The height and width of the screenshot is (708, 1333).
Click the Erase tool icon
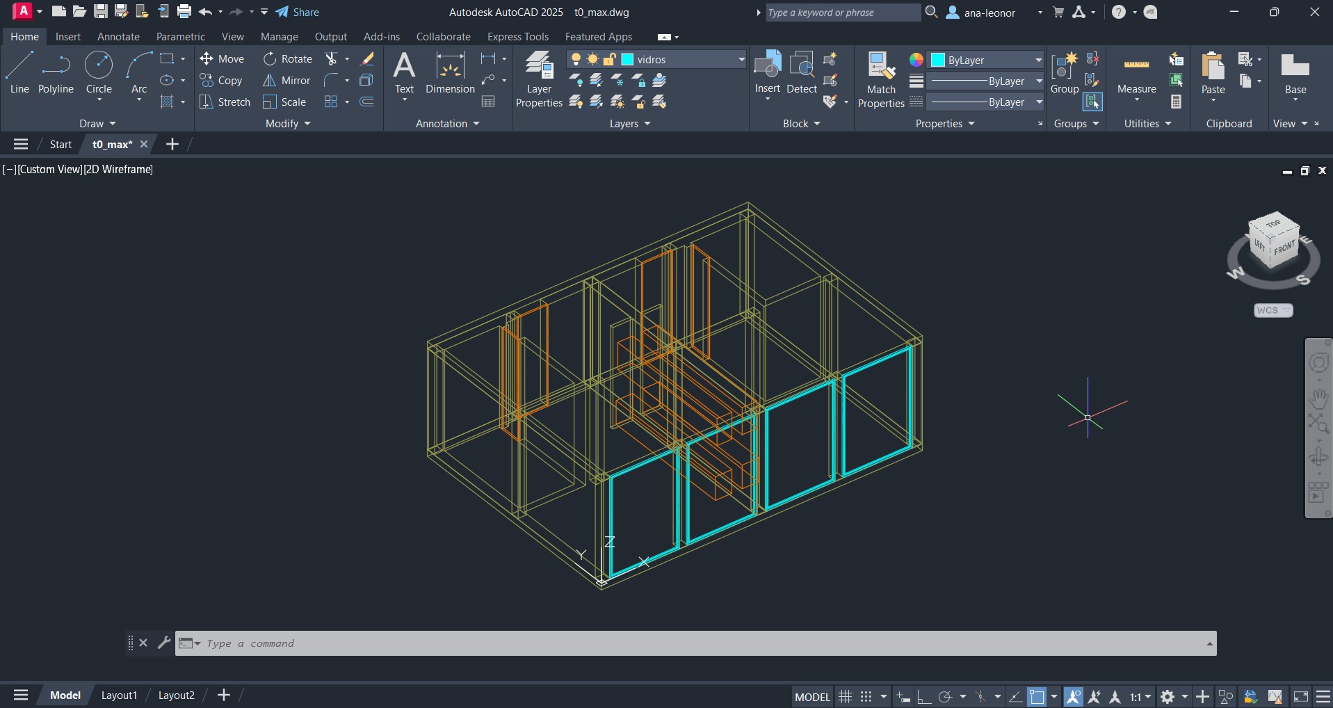367,59
